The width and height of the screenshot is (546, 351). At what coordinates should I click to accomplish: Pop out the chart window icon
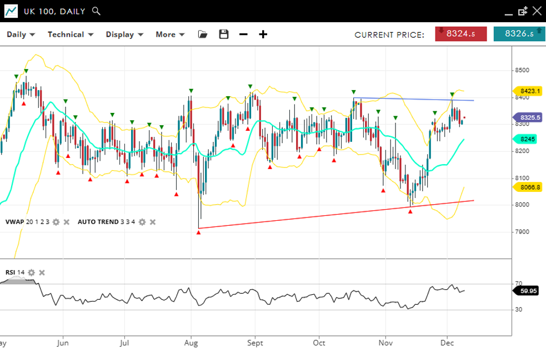click(x=522, y=11)
